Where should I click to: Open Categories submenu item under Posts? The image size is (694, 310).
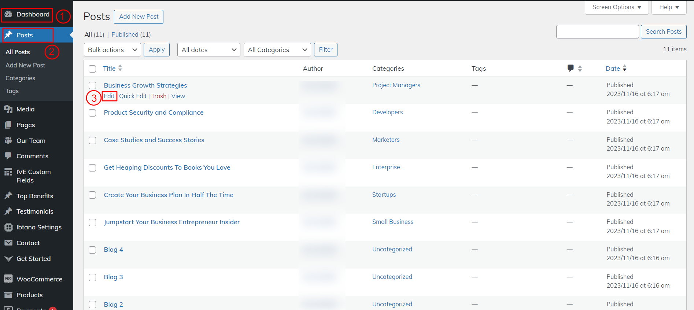click(21, 78)
